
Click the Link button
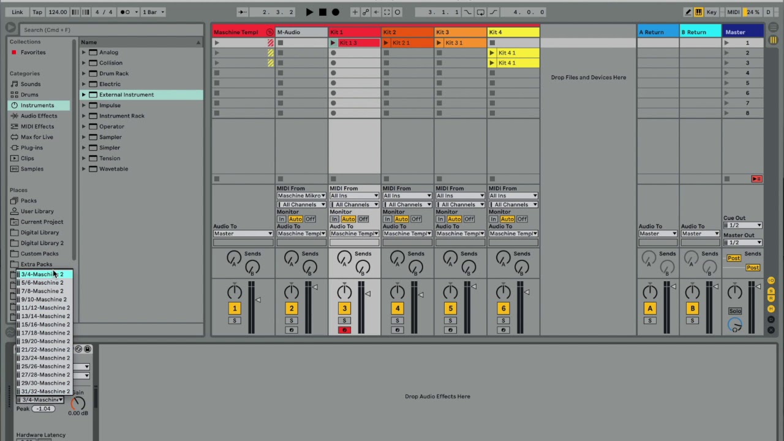(x=17, y=12)
